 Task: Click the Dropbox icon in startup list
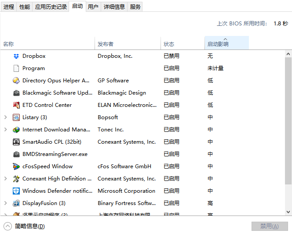(x=16, y=56)
